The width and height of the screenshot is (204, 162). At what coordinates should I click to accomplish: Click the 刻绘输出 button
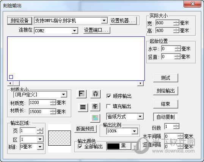165,91
